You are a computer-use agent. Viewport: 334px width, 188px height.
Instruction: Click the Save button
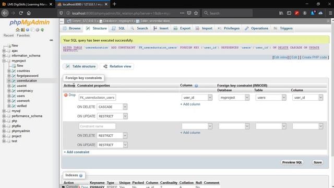318,162
